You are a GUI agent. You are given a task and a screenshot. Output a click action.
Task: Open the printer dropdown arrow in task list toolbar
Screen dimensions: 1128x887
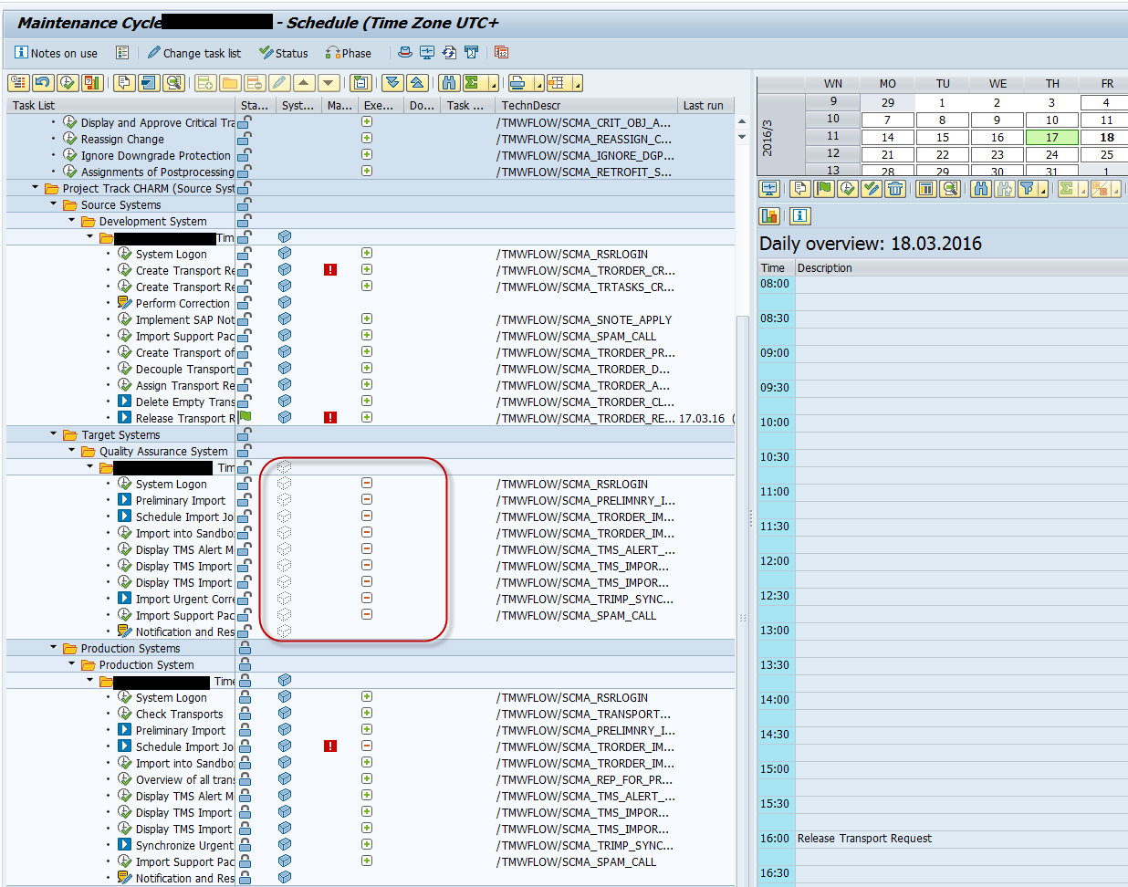[538, 84]
